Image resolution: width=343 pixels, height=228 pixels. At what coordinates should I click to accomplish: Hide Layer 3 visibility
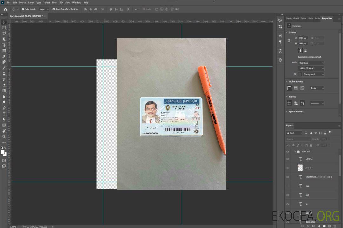tap(288, 168)
